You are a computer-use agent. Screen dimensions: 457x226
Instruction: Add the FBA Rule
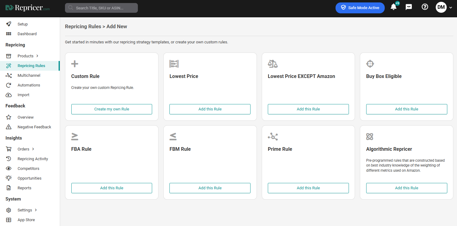click(112, 188)
